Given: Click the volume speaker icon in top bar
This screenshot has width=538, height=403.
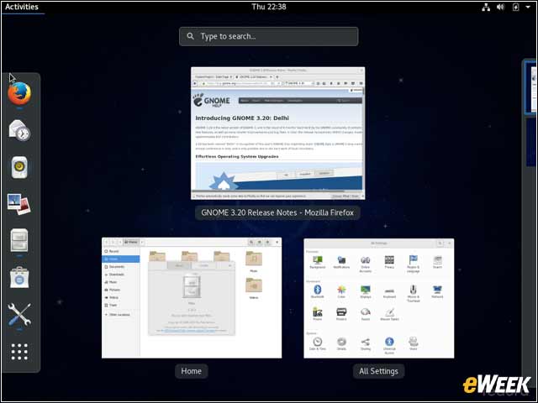Looking at the screenshot, I should point(501,7).
